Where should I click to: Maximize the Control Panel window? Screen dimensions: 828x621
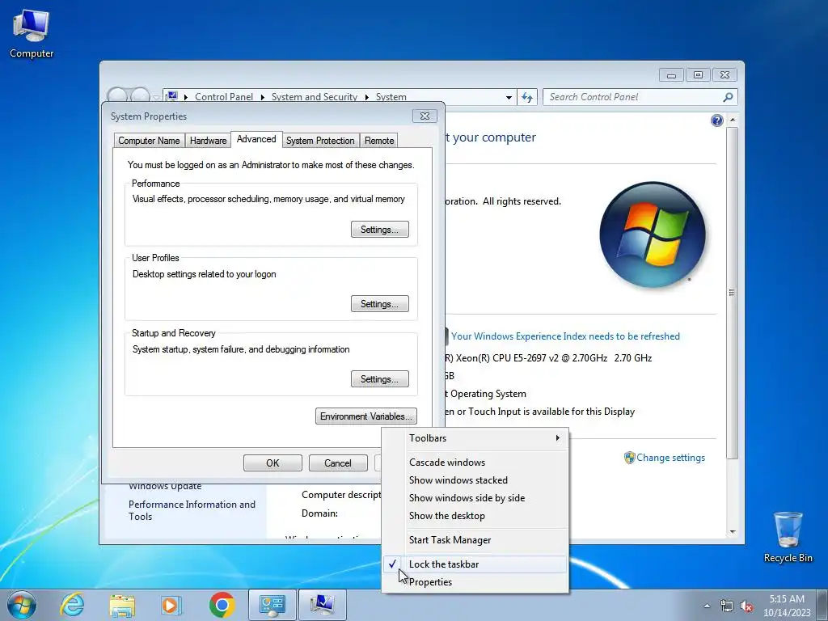tap(698, 75)
